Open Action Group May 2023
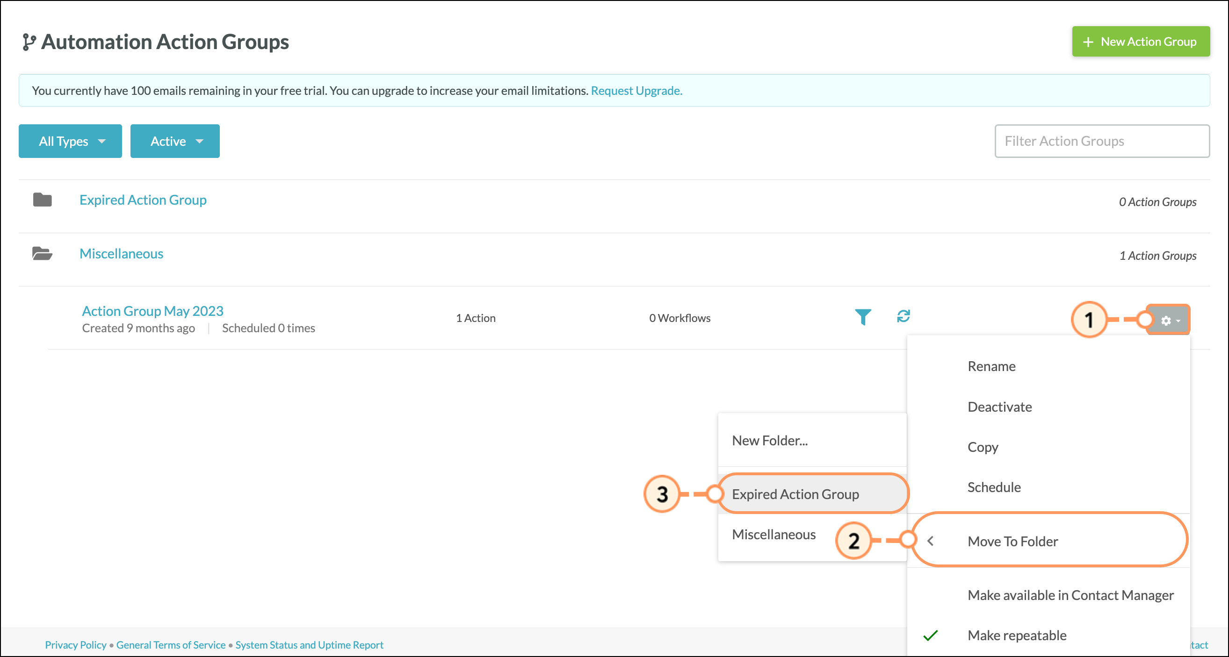Viewport: 1229px width, 657px height. (152, 311)
